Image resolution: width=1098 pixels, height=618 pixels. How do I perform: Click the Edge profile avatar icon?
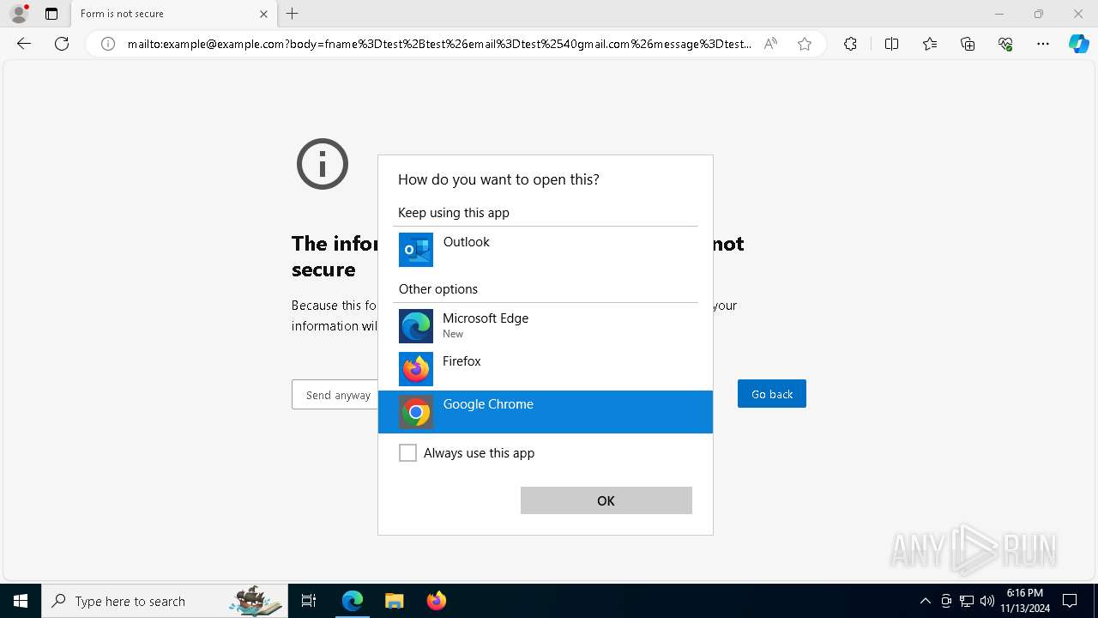[x=19, y=14]
